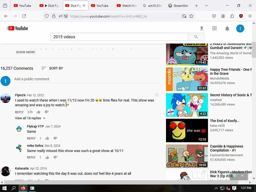Viewport: 256px width, 192px height.
Task: Close the active Dick Fig tab
Action: [x=84, y=5]
